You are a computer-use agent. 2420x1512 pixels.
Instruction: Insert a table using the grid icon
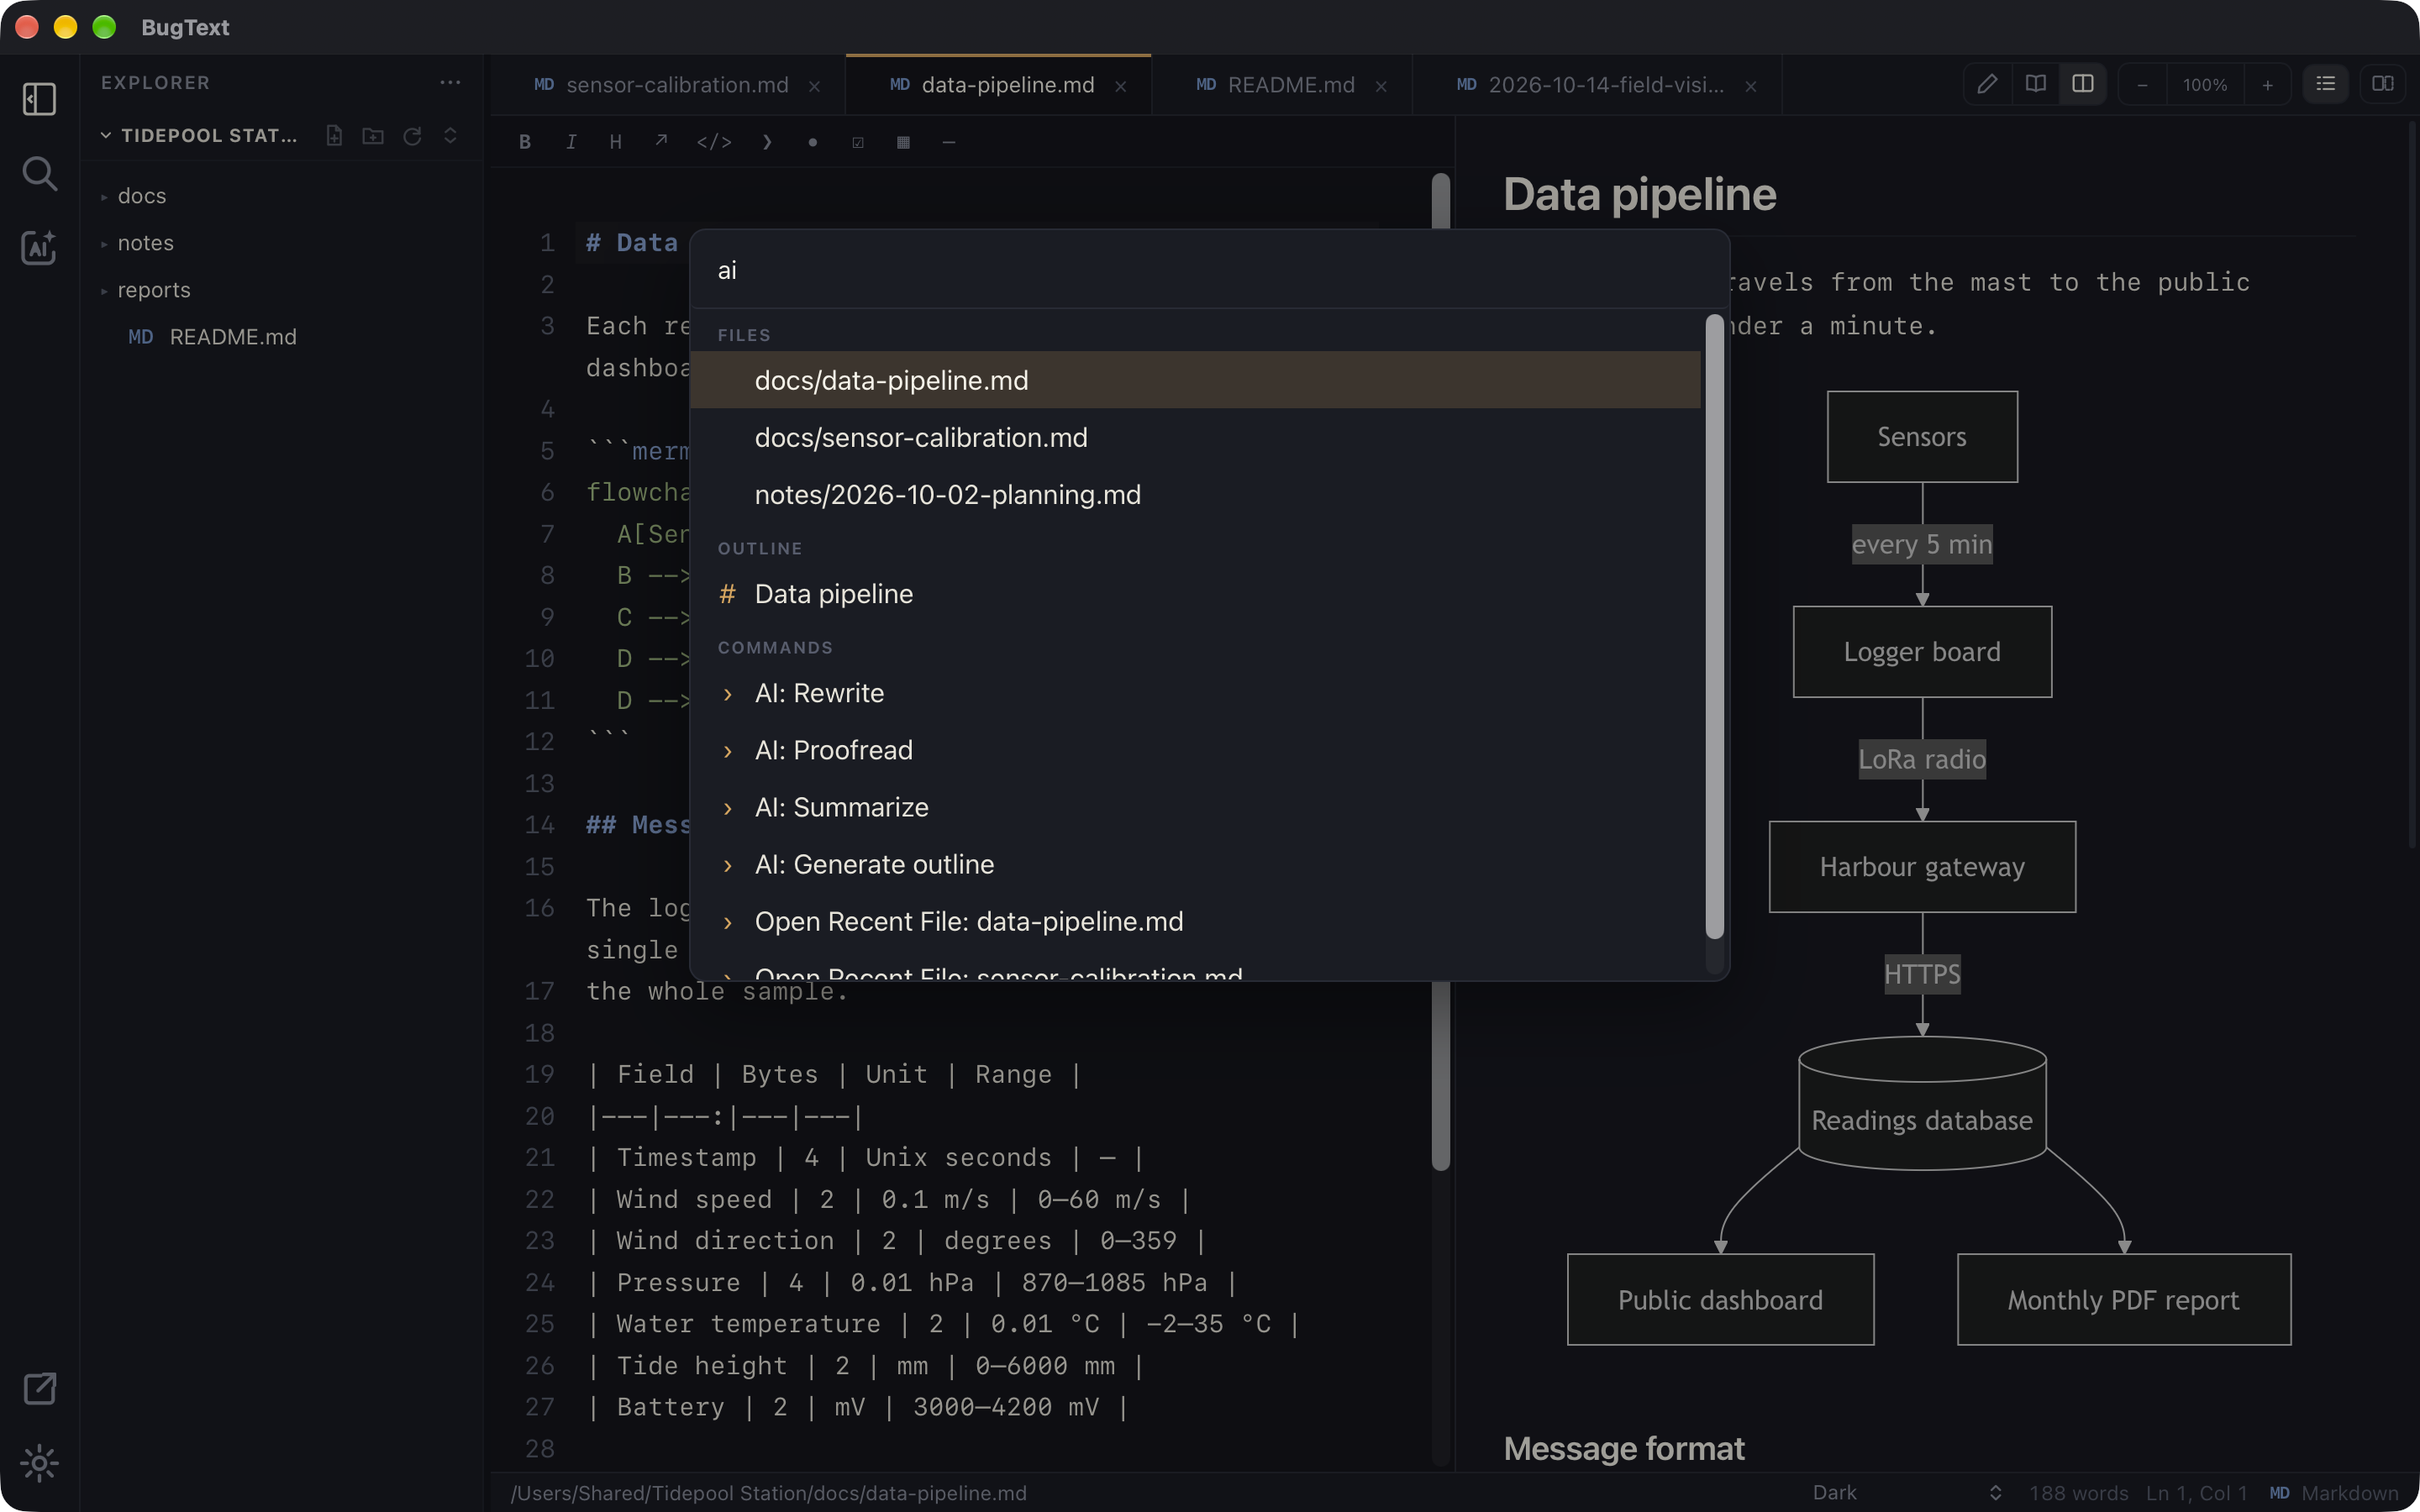click(x=903, y=142)
